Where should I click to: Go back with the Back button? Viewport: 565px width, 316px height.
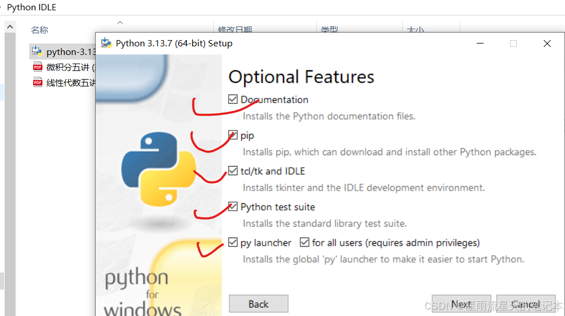pyautogui.click(x=258, y=304)
